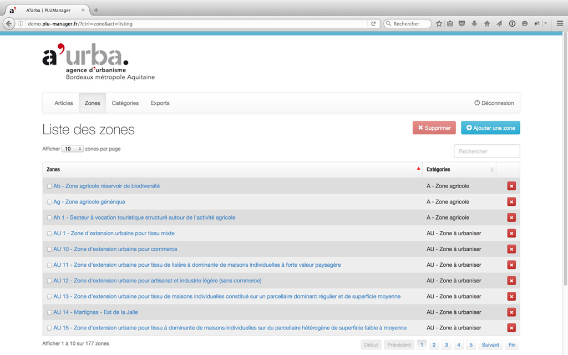This screenshot has width=568, height=355.
Task: Open the browser hamburger menu
Action: click(560, 23)
